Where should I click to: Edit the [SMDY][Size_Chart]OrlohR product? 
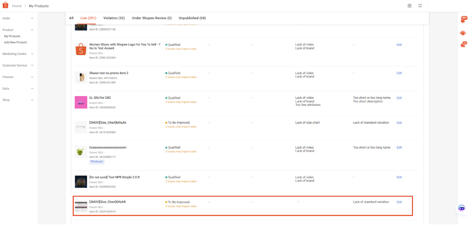pyautogui.click(x=399, y=202)
